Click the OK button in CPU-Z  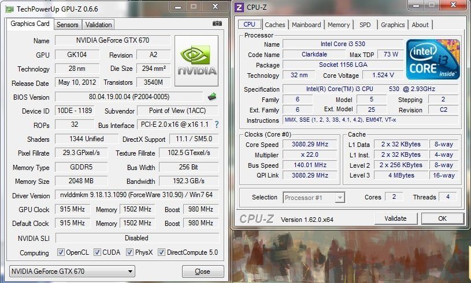442,218
